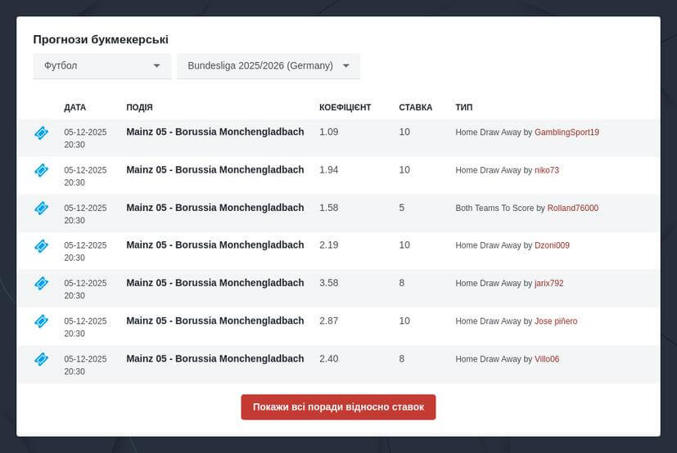The image size is (677, 453).
Task: Open the ticket icon in Villo06's row
Action: point(41,359)
